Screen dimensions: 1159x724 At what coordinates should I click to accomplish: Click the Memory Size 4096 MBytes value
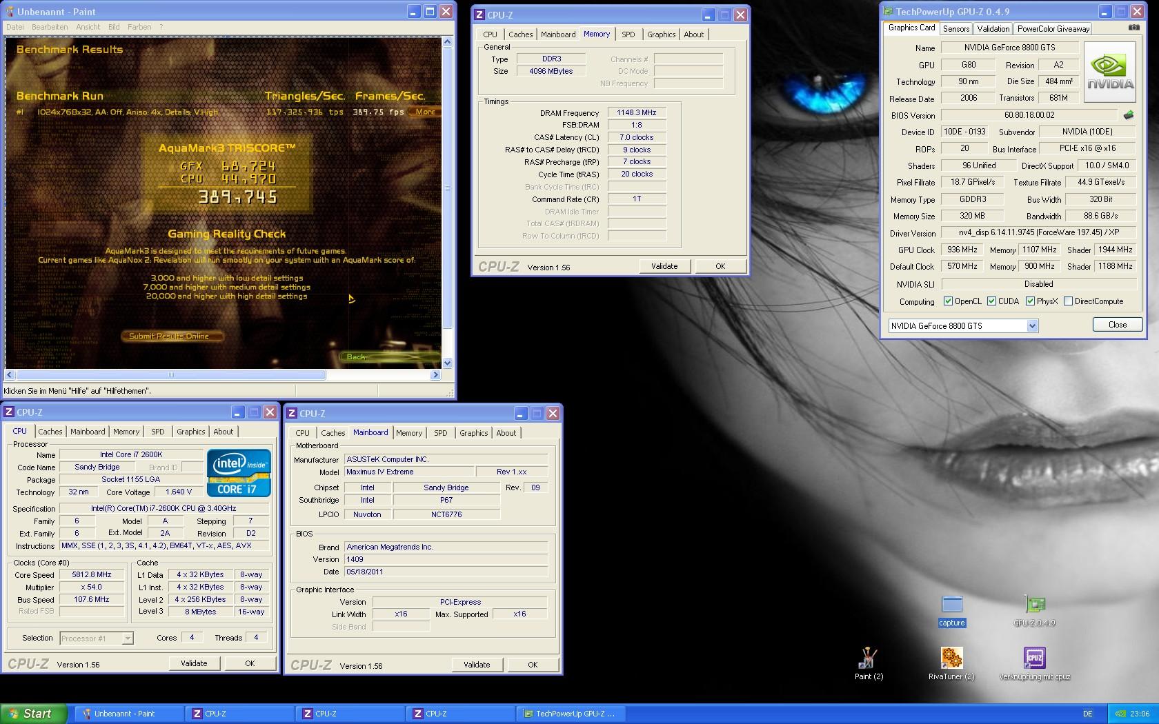[x=551, y=71]
